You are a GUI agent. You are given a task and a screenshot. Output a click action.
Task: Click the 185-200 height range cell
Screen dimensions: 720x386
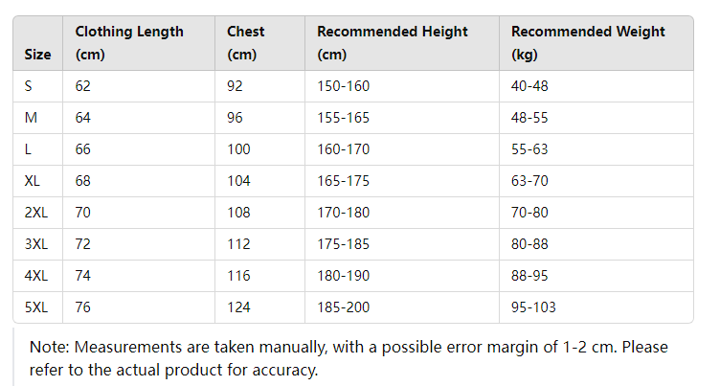coord(344,307)
